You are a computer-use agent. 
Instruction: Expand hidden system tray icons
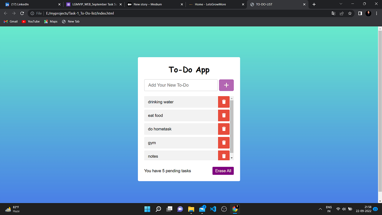pyautogui.click(x=320, y=209)
